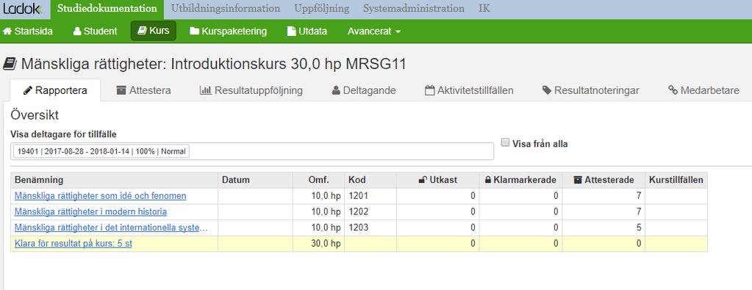752x290 pixels.
Task: Open the Medarbetare tab
Action: (703, 90)
